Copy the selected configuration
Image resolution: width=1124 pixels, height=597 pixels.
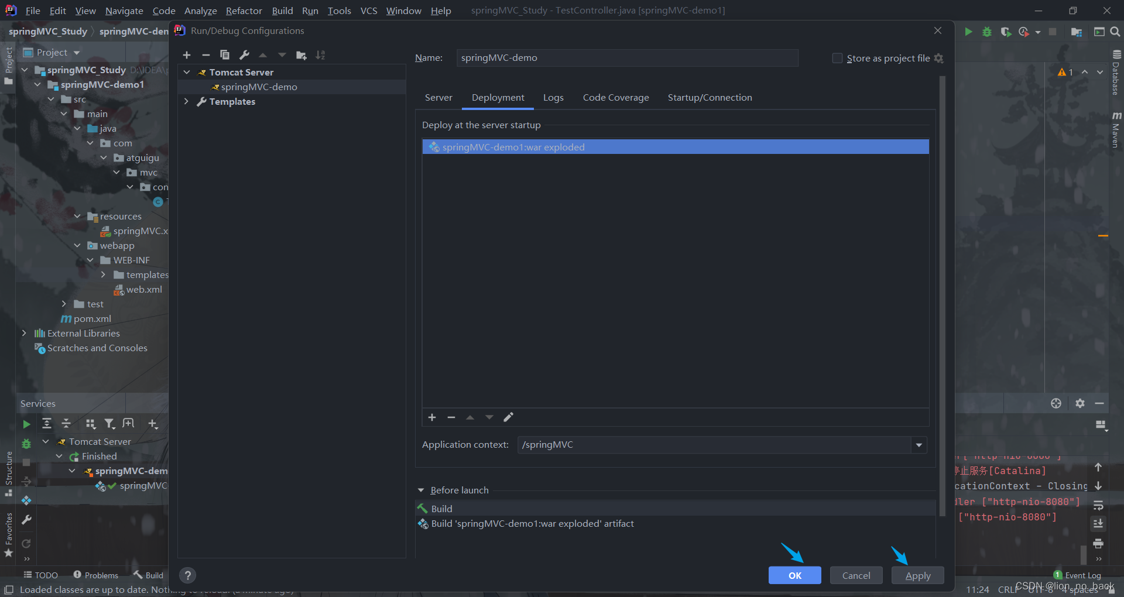[224, 55]
